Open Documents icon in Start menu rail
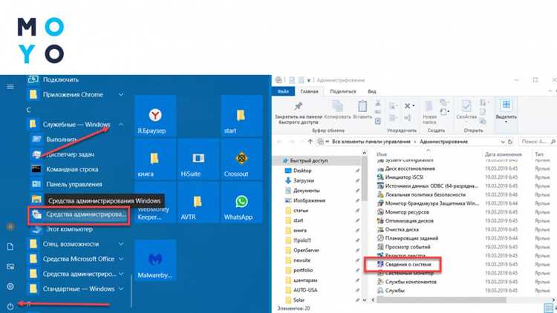This screenshot has width=557, height=313. coord(10,246)
